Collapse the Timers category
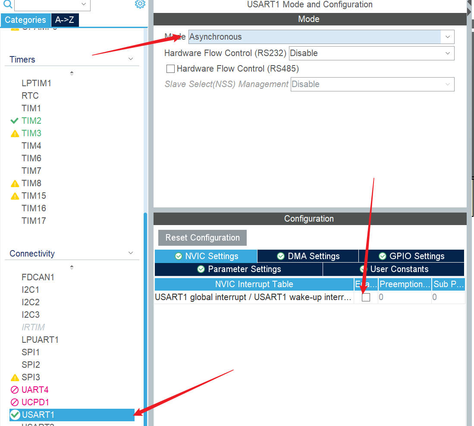 pos(131,60)
